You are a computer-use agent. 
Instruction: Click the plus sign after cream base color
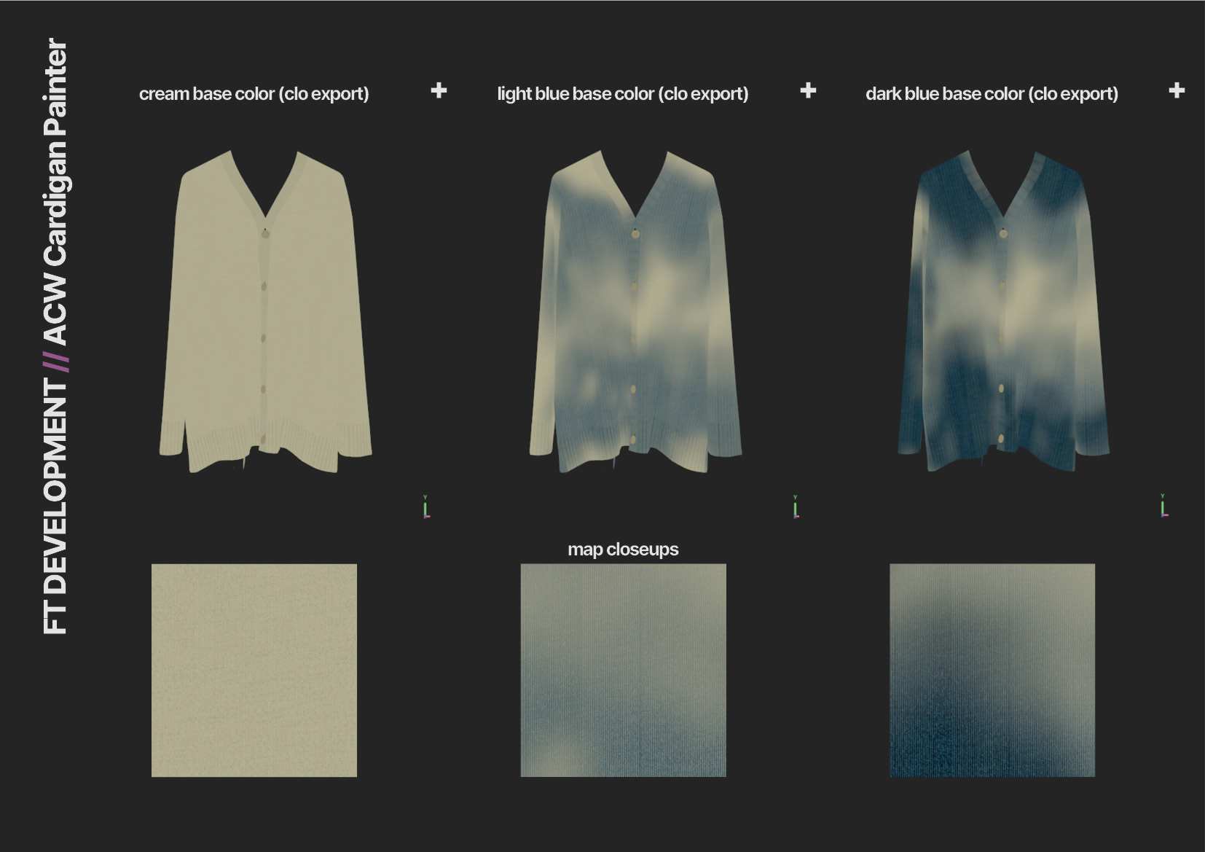coord(439,90)
